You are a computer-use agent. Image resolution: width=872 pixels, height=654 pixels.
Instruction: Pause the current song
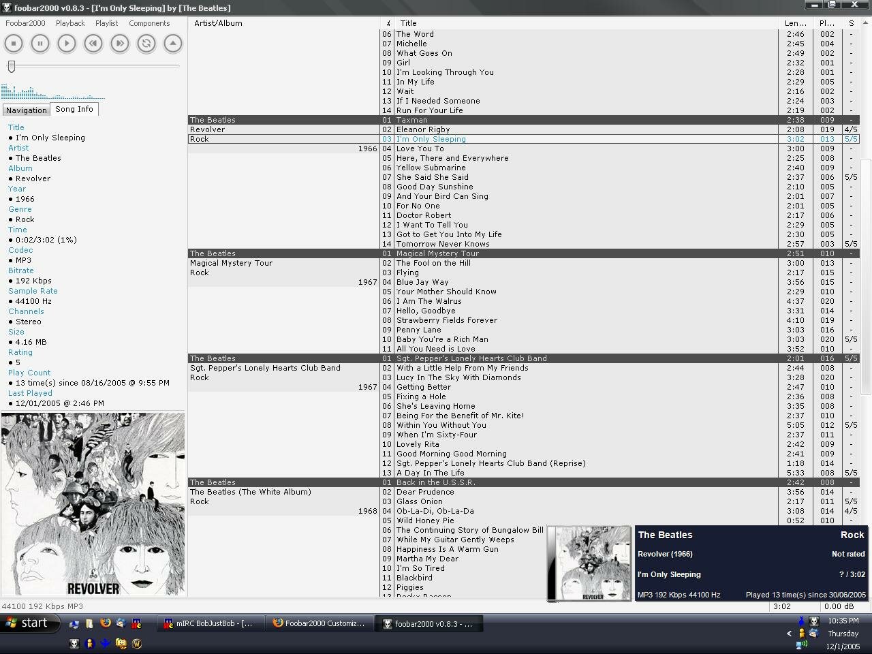pos(40,44)
